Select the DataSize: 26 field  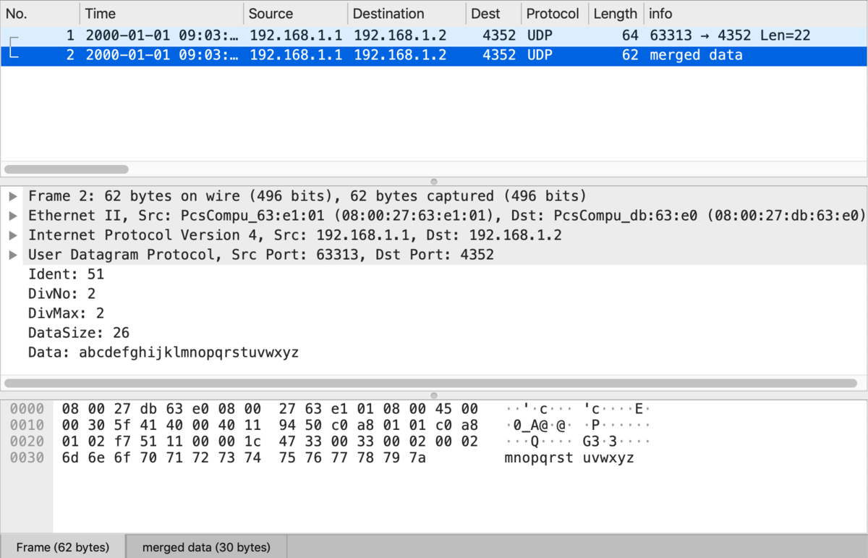tap(78, 333)
